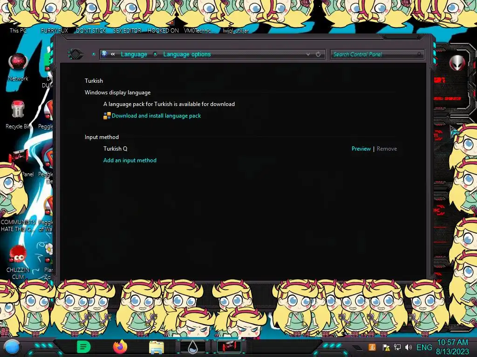The height and width of the screenshot is (357, 477).
Task: Launch Firefox from the taskbar
Action: 120,347
